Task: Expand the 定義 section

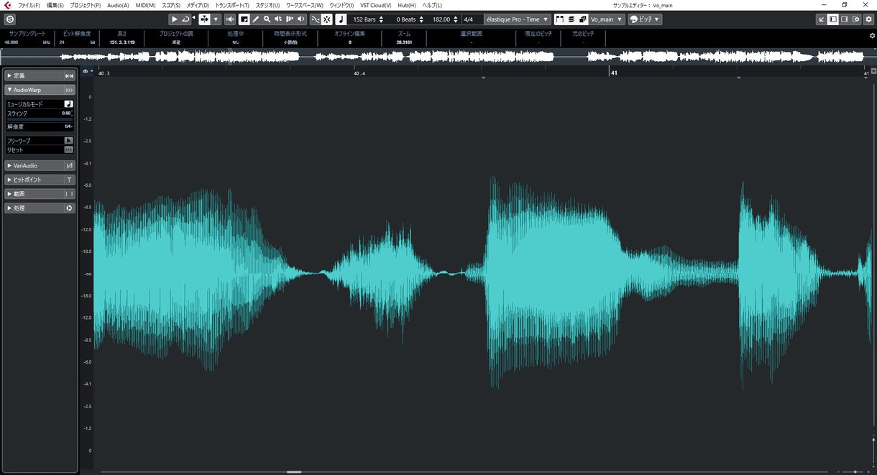Action: point(40,75)
